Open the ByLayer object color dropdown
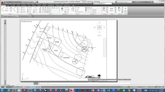The width and height of the screenshot is (165, 92). (x=94, y=8)
